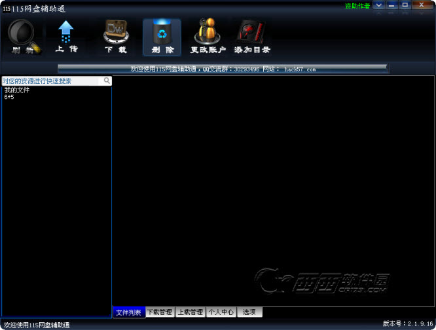The width and height of the screenshot is (436, 330).
Task: Select the 我的文件 folder
Action: coord(17,90)
